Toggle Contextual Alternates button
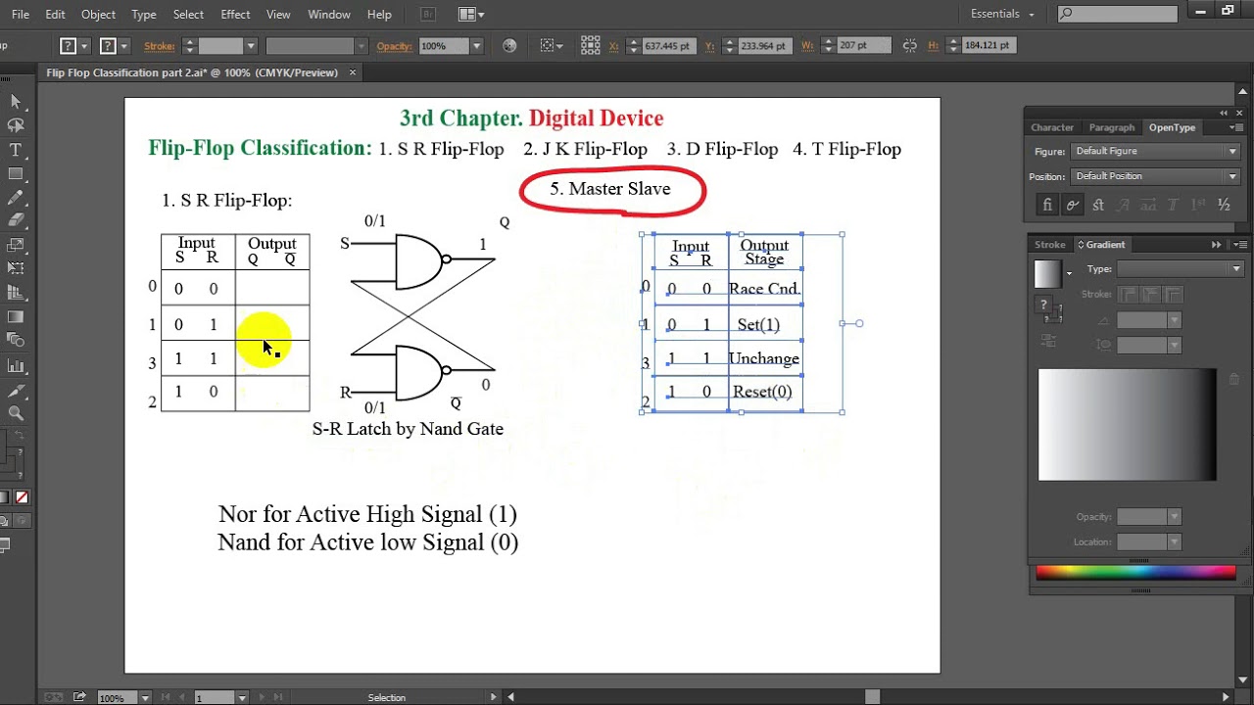This screenshot has height=705, width=1254. pyautogui.click(x=1073, y=205)
